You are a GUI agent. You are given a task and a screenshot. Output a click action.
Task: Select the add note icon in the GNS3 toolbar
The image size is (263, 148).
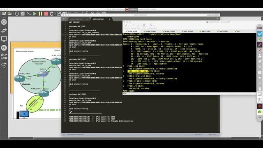click(x=58, y=14)
